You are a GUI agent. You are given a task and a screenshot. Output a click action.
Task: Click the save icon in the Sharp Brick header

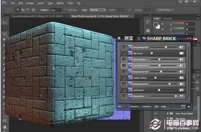pos(127,38)
